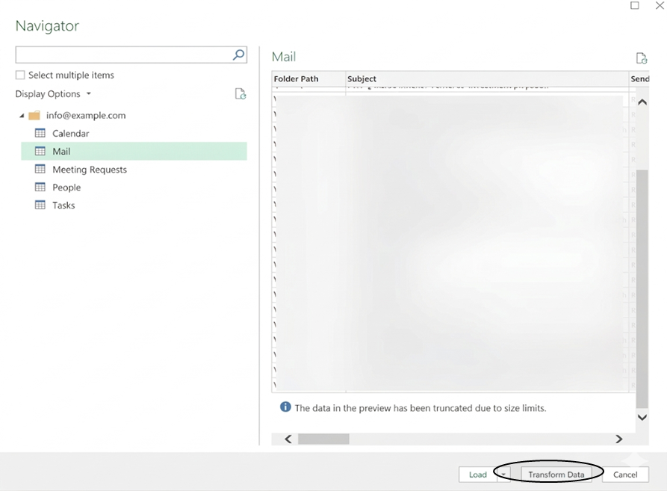The width and height of the screenshot is (667, 491).
Task: Click the table icon next to Tasks
Action: click(x=40, y=205)
